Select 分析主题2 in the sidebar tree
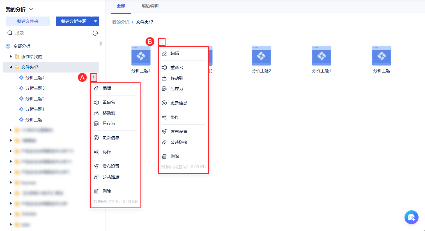 35,99
